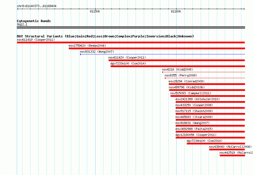Screen dimensions: 253x175
Task: Click the red bar under nsv517115
Action: pos(210,114)
